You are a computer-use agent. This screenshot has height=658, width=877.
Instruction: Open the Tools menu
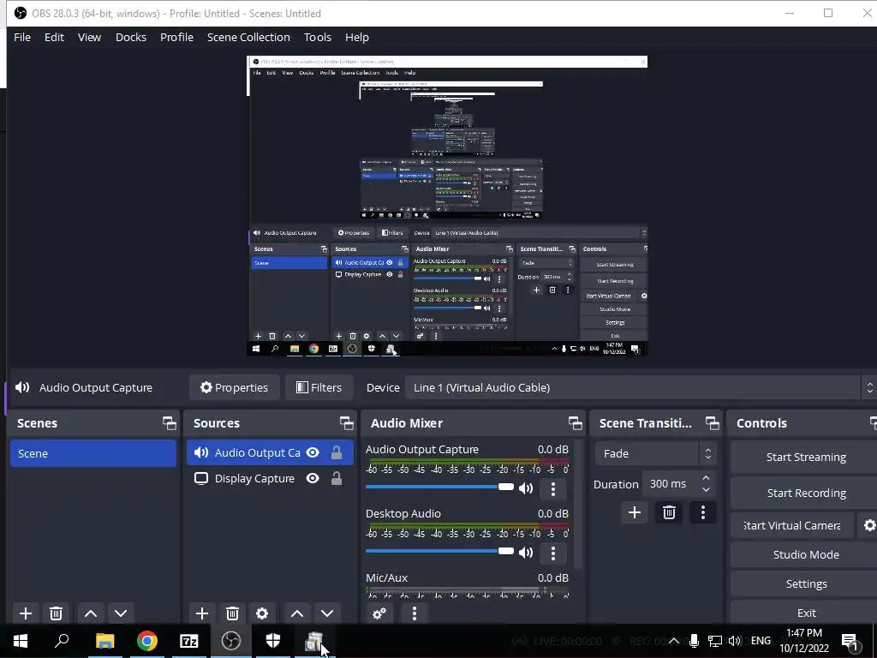318,38
